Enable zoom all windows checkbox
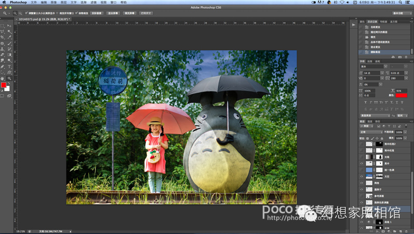Screen dimensions: 414x234 coord(57,13)
